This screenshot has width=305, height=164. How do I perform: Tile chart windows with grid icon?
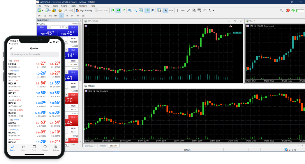pos(141,10)
